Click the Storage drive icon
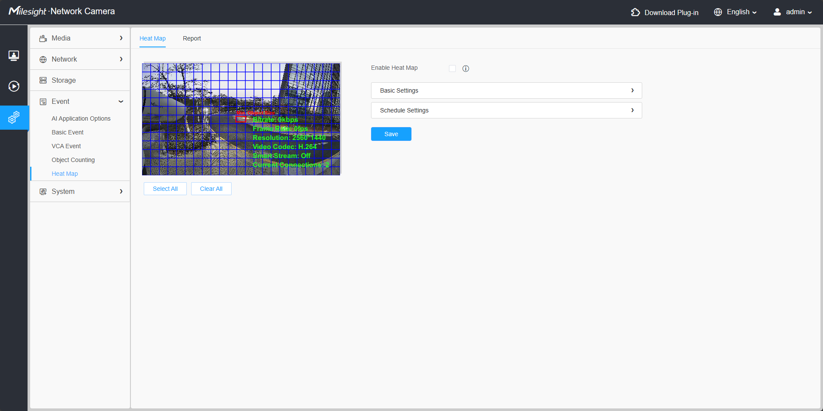The width and height of the screenshot is (823, 411). [x=43, y=81]
